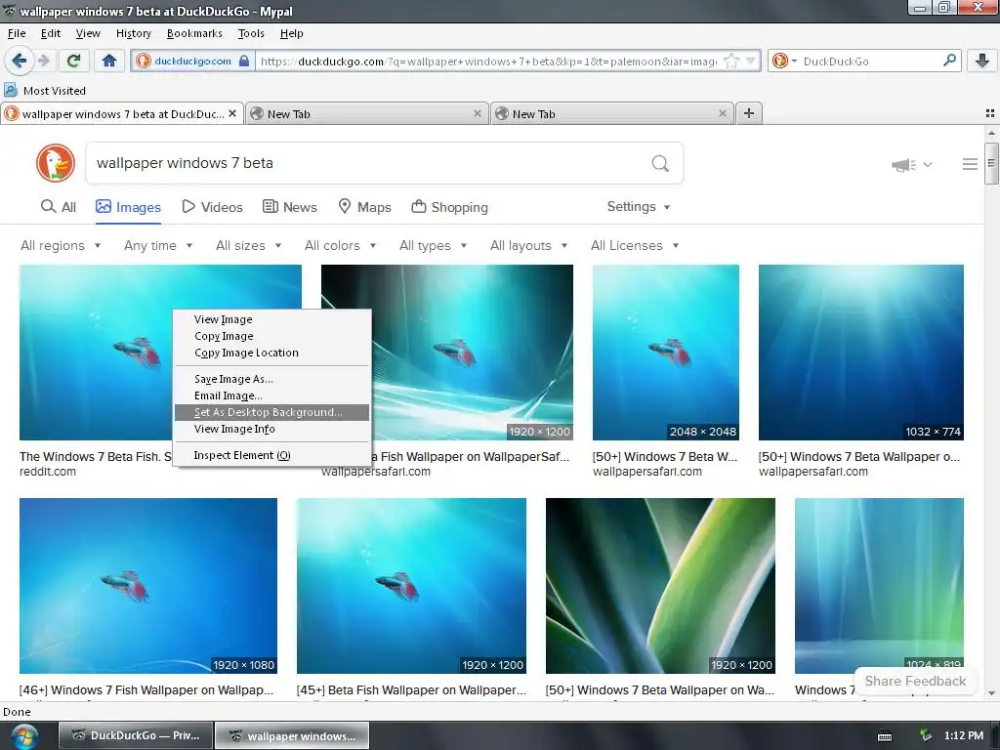Open the Home page button
Viewport: 1000px width, 750px height.
[109, 61]
